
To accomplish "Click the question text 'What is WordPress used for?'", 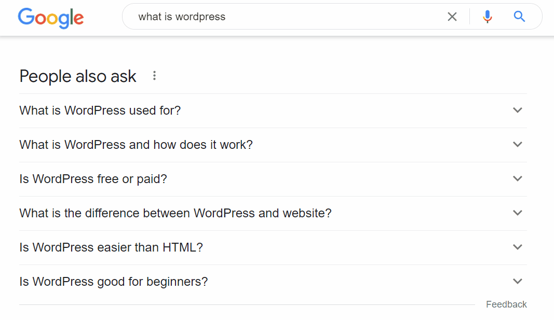I will (100, 110).
